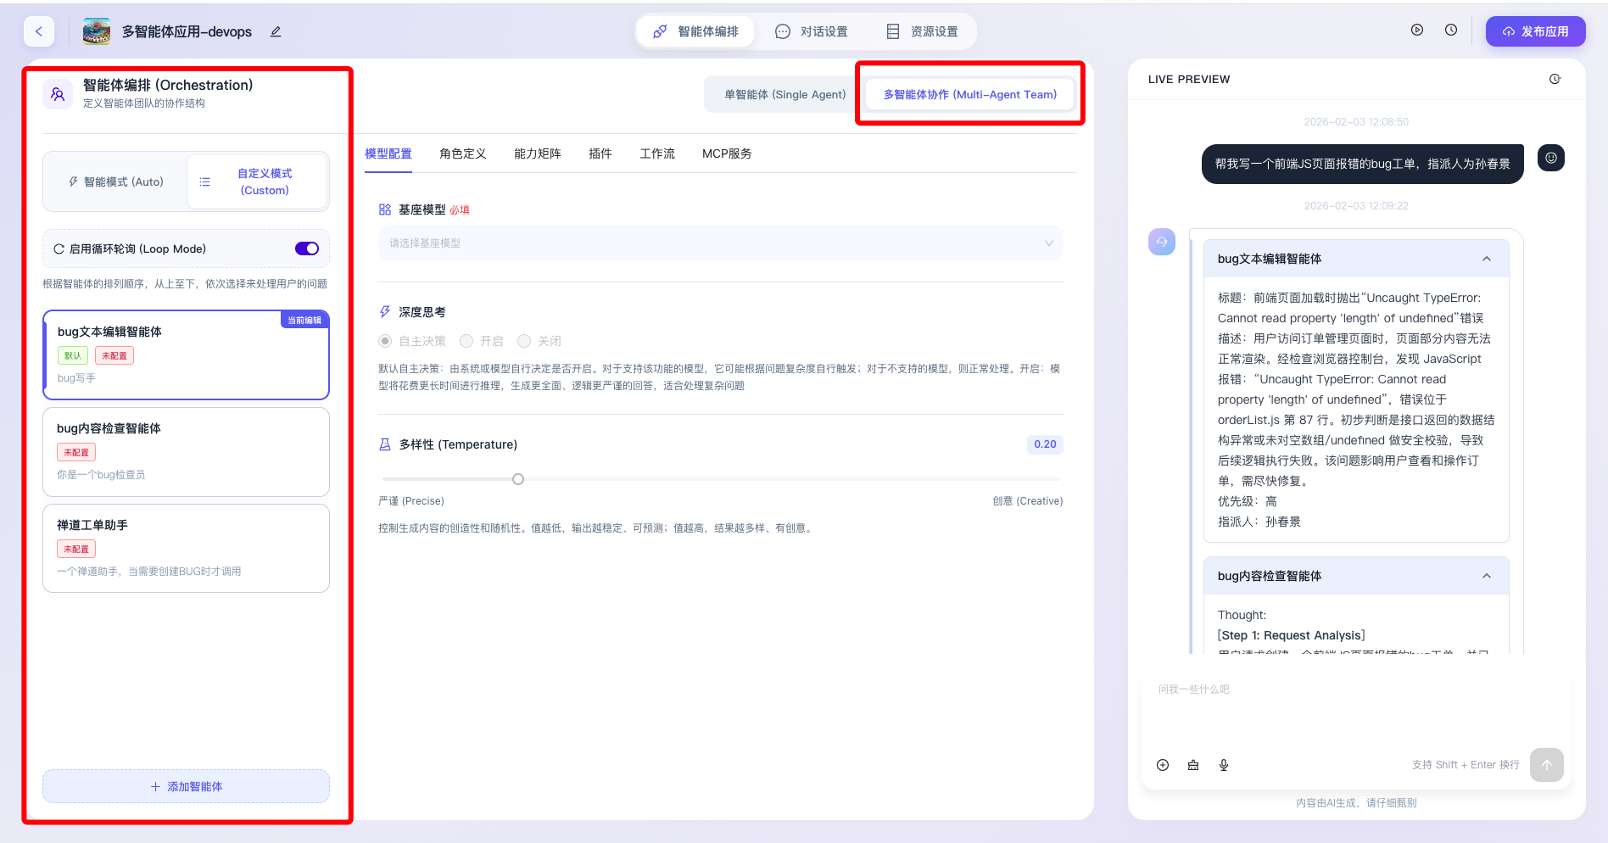Click the 添加智能体 button
The image size is (1608, 843).
(186, 786)
